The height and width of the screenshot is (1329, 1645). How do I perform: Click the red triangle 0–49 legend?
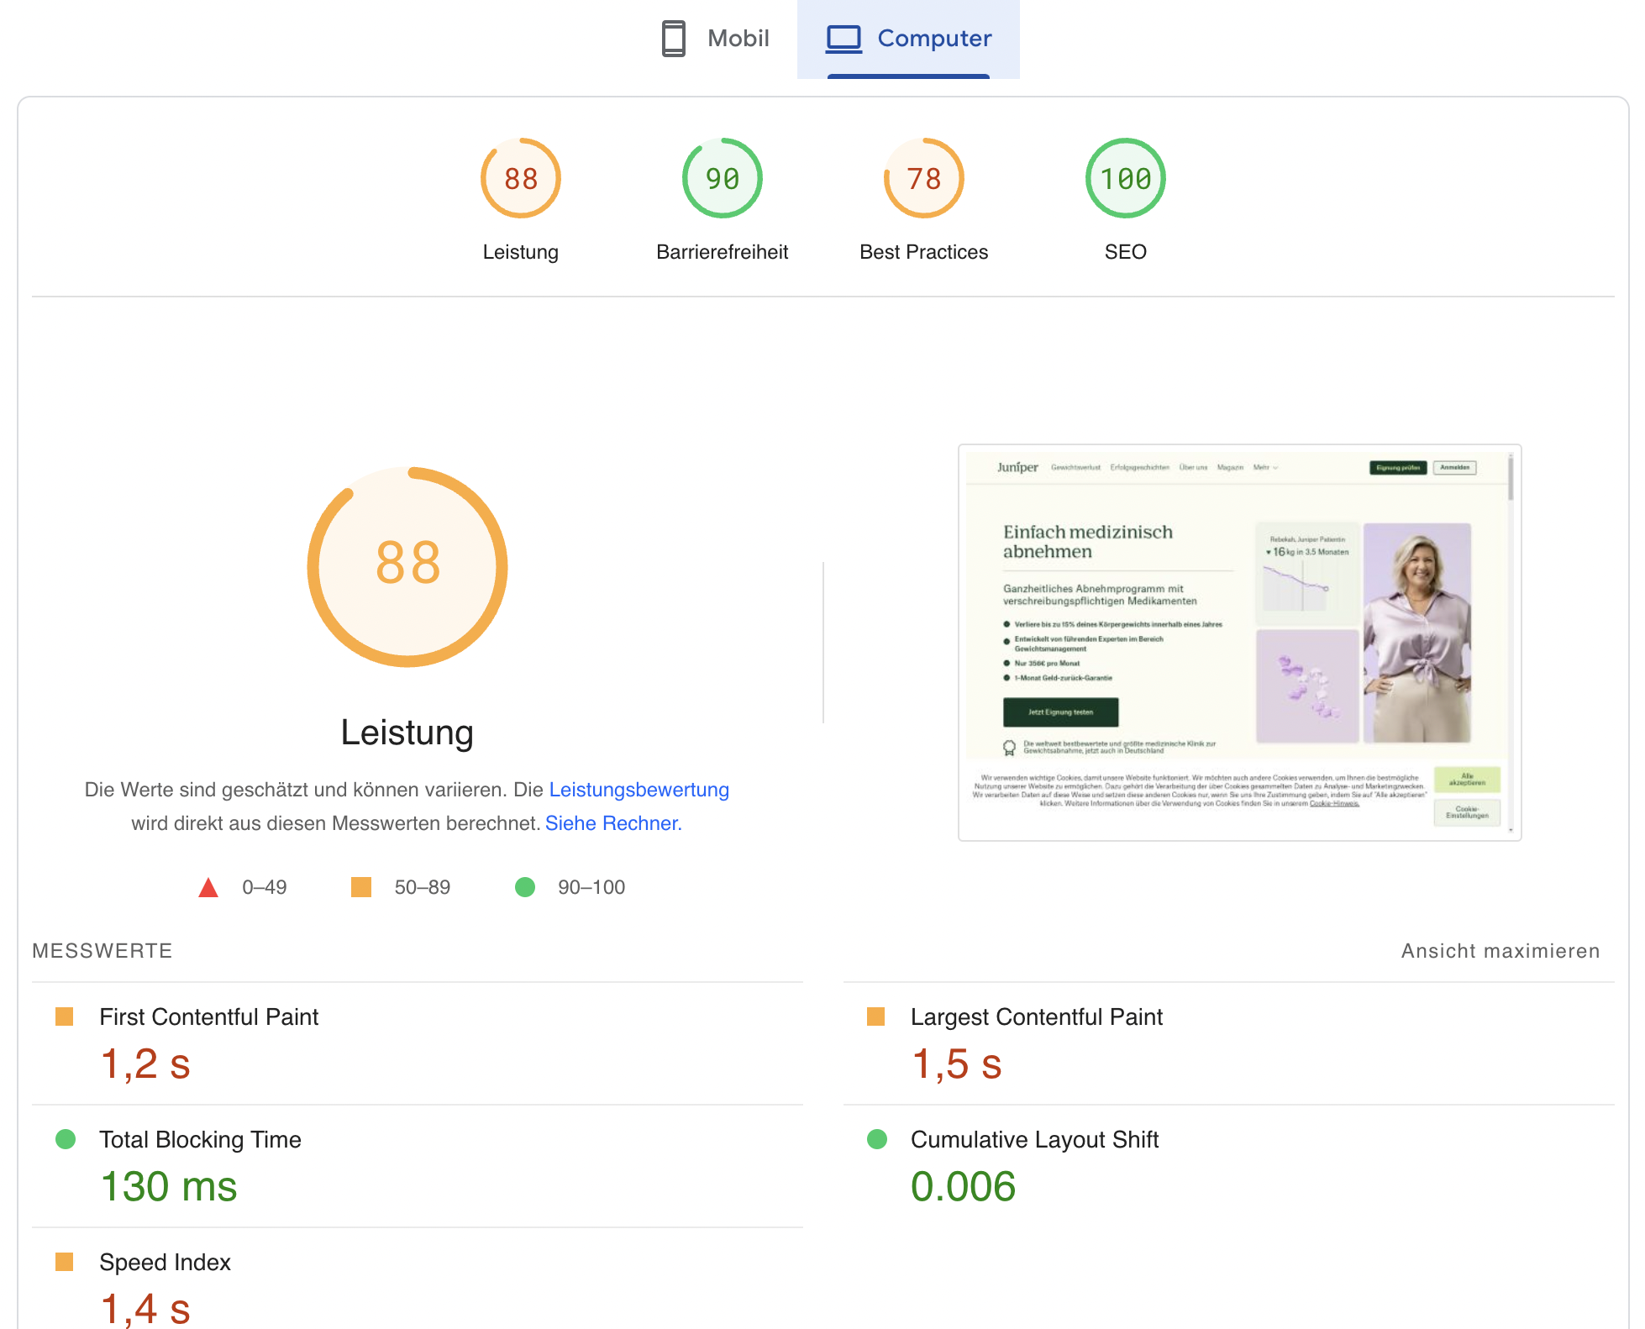tap(208, 888)
